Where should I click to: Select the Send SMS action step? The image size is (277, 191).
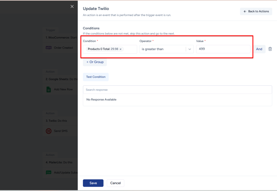61,131
